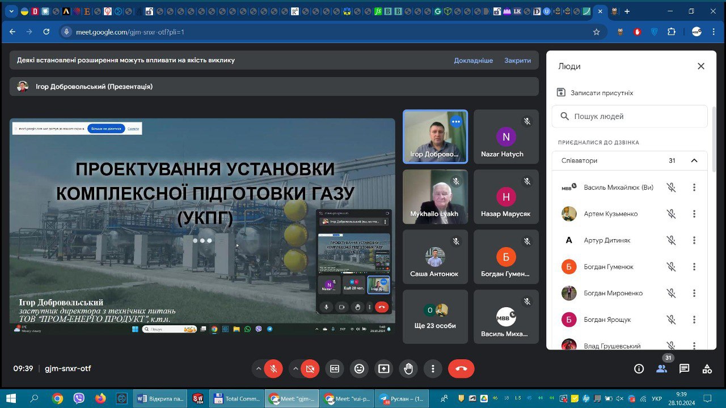The image size is (726, 408).
Task: Open options menu for Артур Дитиняк
Action: [694, 240]
